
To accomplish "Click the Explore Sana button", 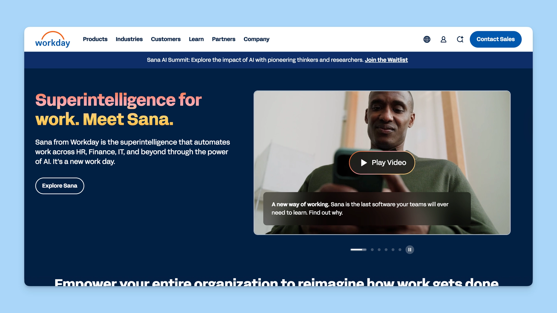I will [60, 186].
